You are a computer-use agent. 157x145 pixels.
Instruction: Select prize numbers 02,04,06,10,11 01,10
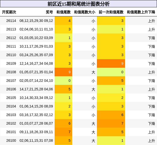[x=36, y=29]
